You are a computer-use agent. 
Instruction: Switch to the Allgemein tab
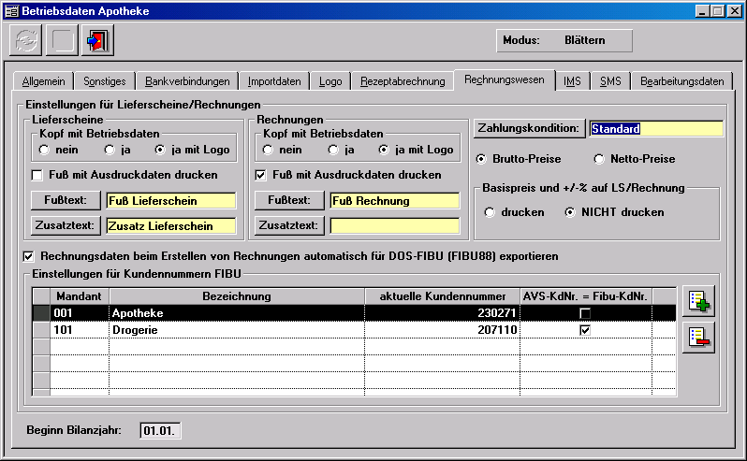[x=44, y=81]
